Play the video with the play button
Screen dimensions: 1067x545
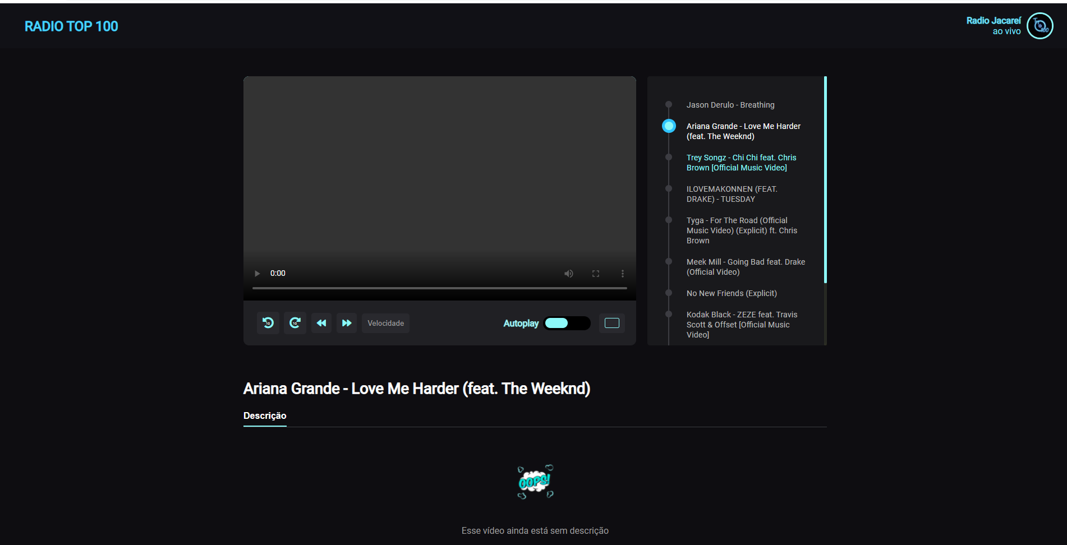[x=257, y=274]
